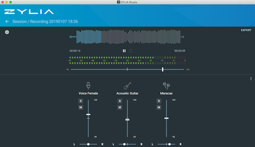The height and width of the screenshot is (147, 255).
Task: Click the Acoustic Guitar label
Action: pos(127,93)
